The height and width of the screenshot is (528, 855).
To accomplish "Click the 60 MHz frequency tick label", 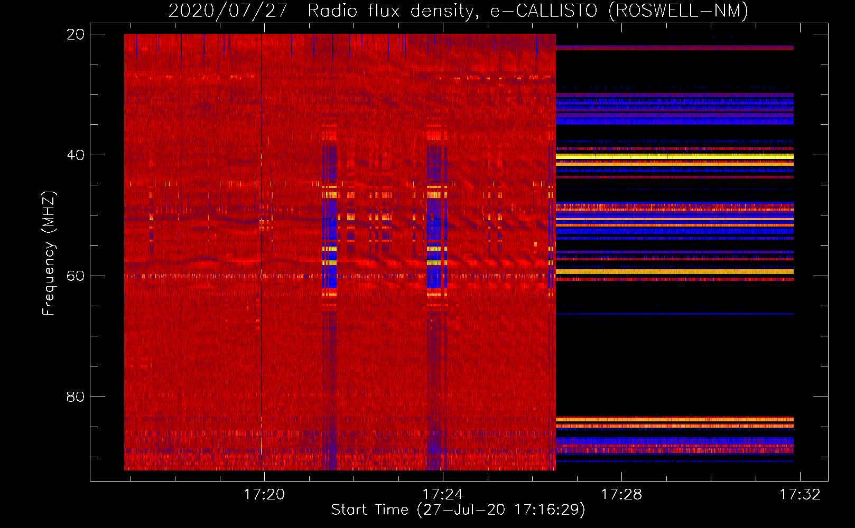I will 76,276.
